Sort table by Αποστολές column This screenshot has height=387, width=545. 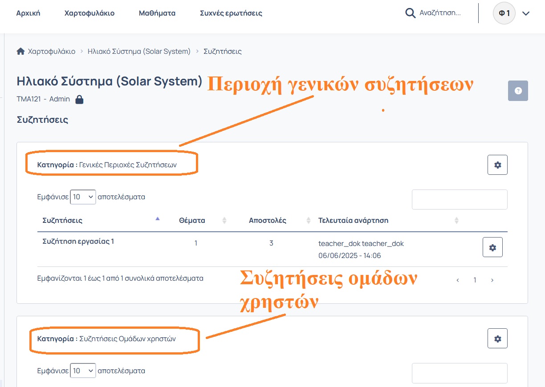pyautogui.click(x=268, y=220)
